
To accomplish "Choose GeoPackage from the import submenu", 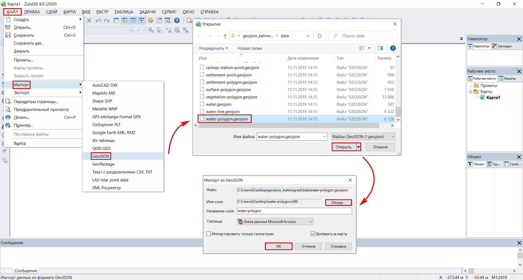I will [x=103, y=164].
